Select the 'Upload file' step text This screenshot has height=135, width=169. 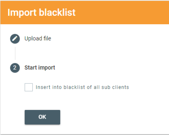click(38, 39)
